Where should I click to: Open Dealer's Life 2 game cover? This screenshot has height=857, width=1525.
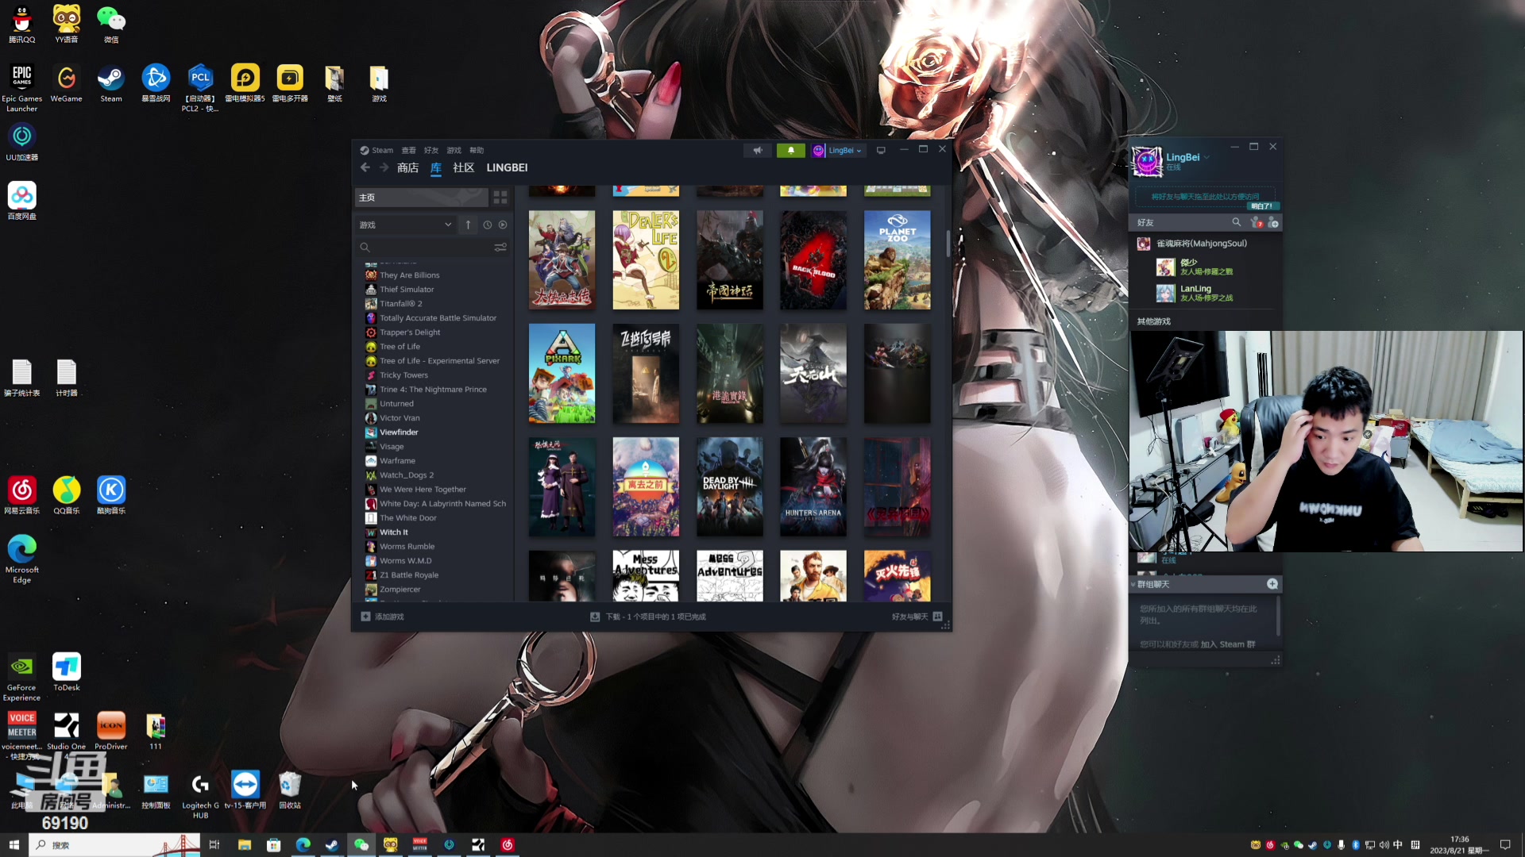(x=646, y=260)
